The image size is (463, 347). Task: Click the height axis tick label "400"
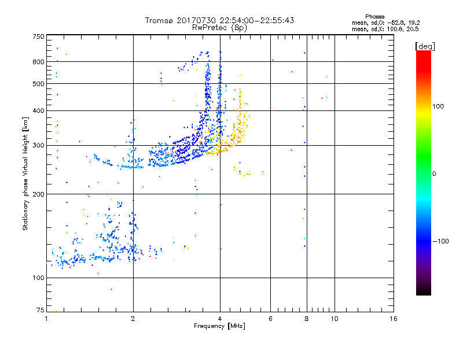tap(38, 110)
